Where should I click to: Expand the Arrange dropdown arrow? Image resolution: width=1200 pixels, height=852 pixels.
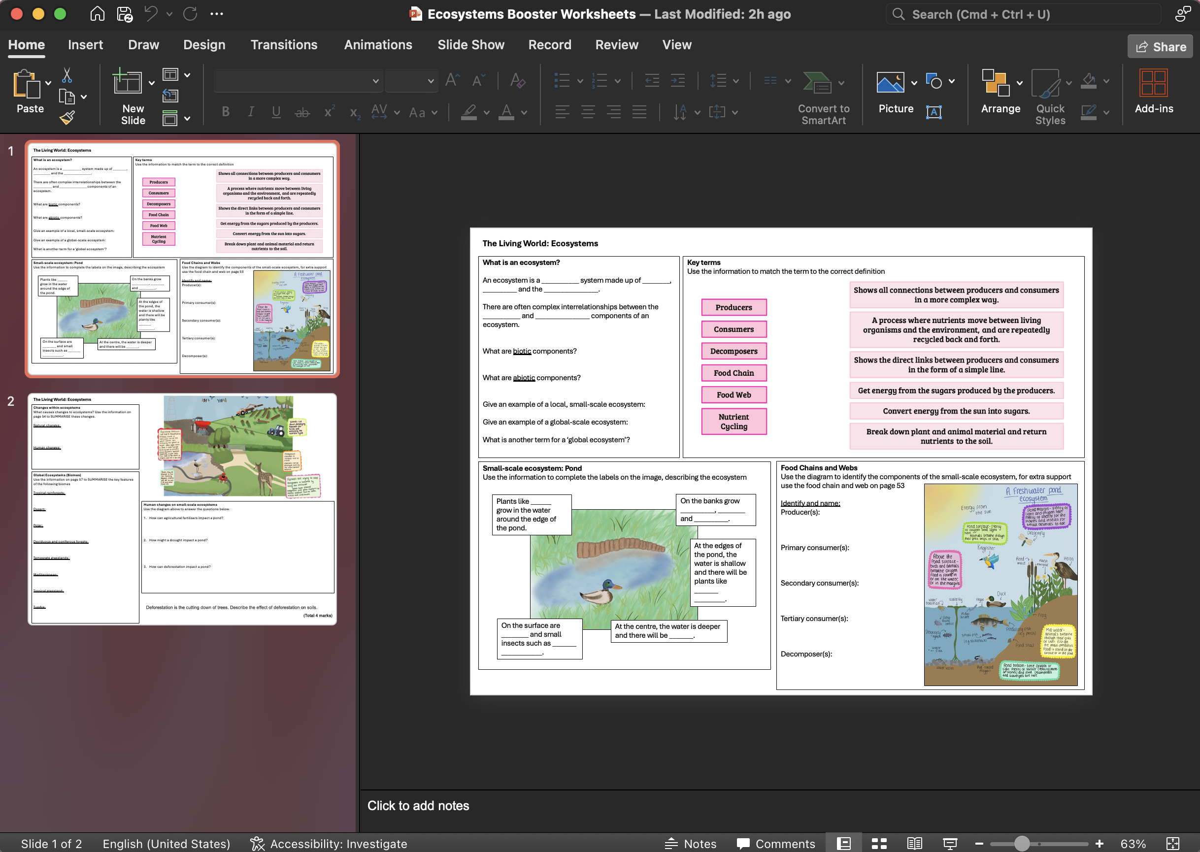[x=1020, y=83]
